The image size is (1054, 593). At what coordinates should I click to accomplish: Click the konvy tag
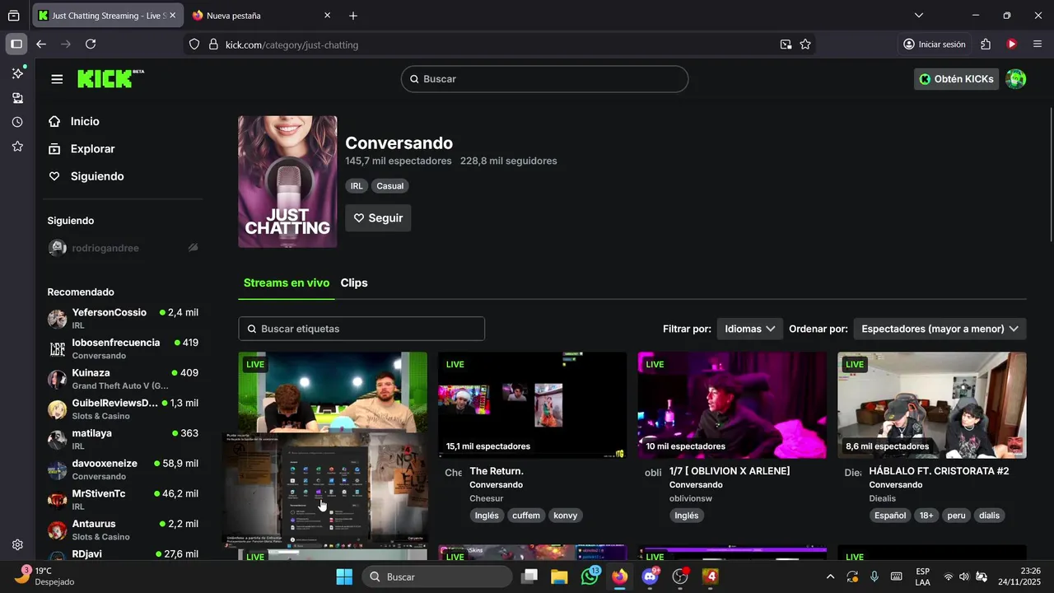[566, 516]
